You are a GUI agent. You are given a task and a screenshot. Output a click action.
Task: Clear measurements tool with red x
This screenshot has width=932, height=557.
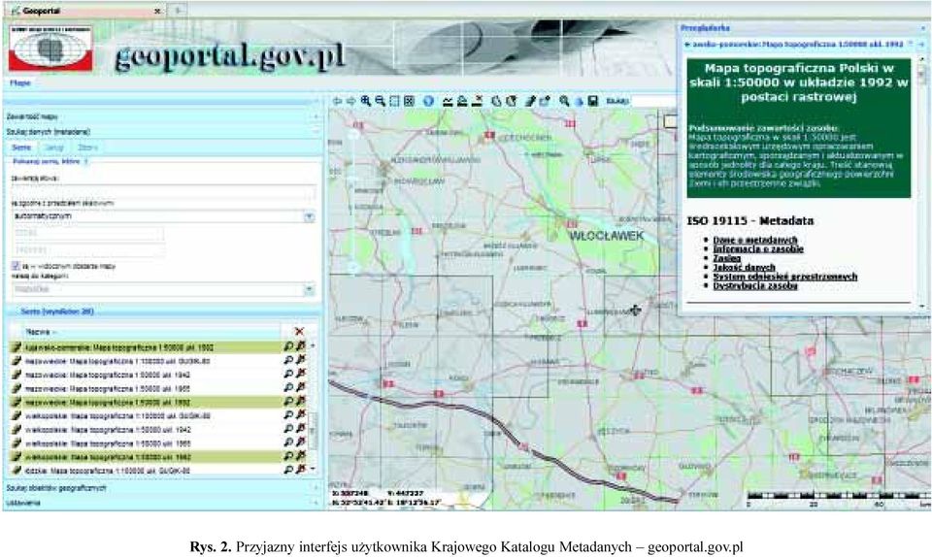(x=477, y=101)
